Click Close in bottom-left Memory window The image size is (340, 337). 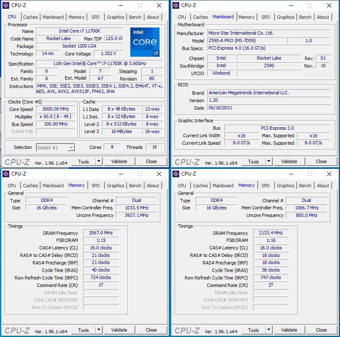151,330
